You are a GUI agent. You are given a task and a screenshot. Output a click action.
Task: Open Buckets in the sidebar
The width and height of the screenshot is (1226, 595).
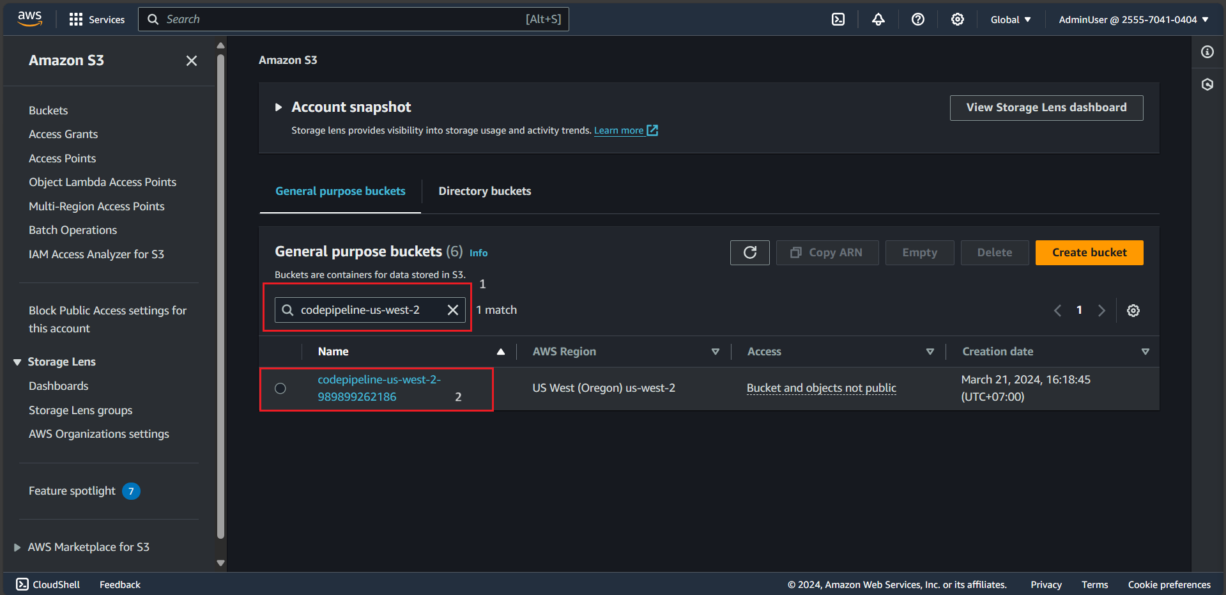tap(48, 111)
